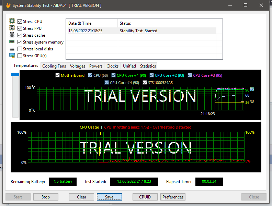The width and height of the screenshot is (272, 206).
Task: Click the Date & Time column header
Action: 92,23
